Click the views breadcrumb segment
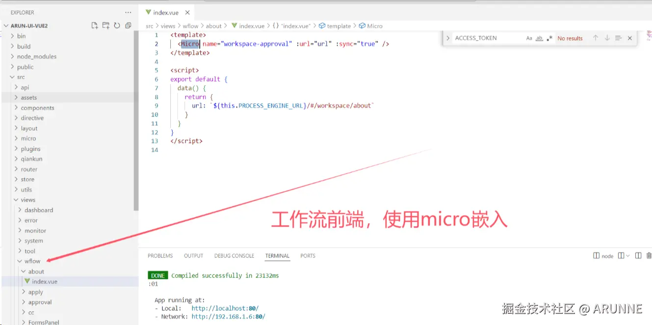The width and height of the screenshot is (652, 325). 168,26
